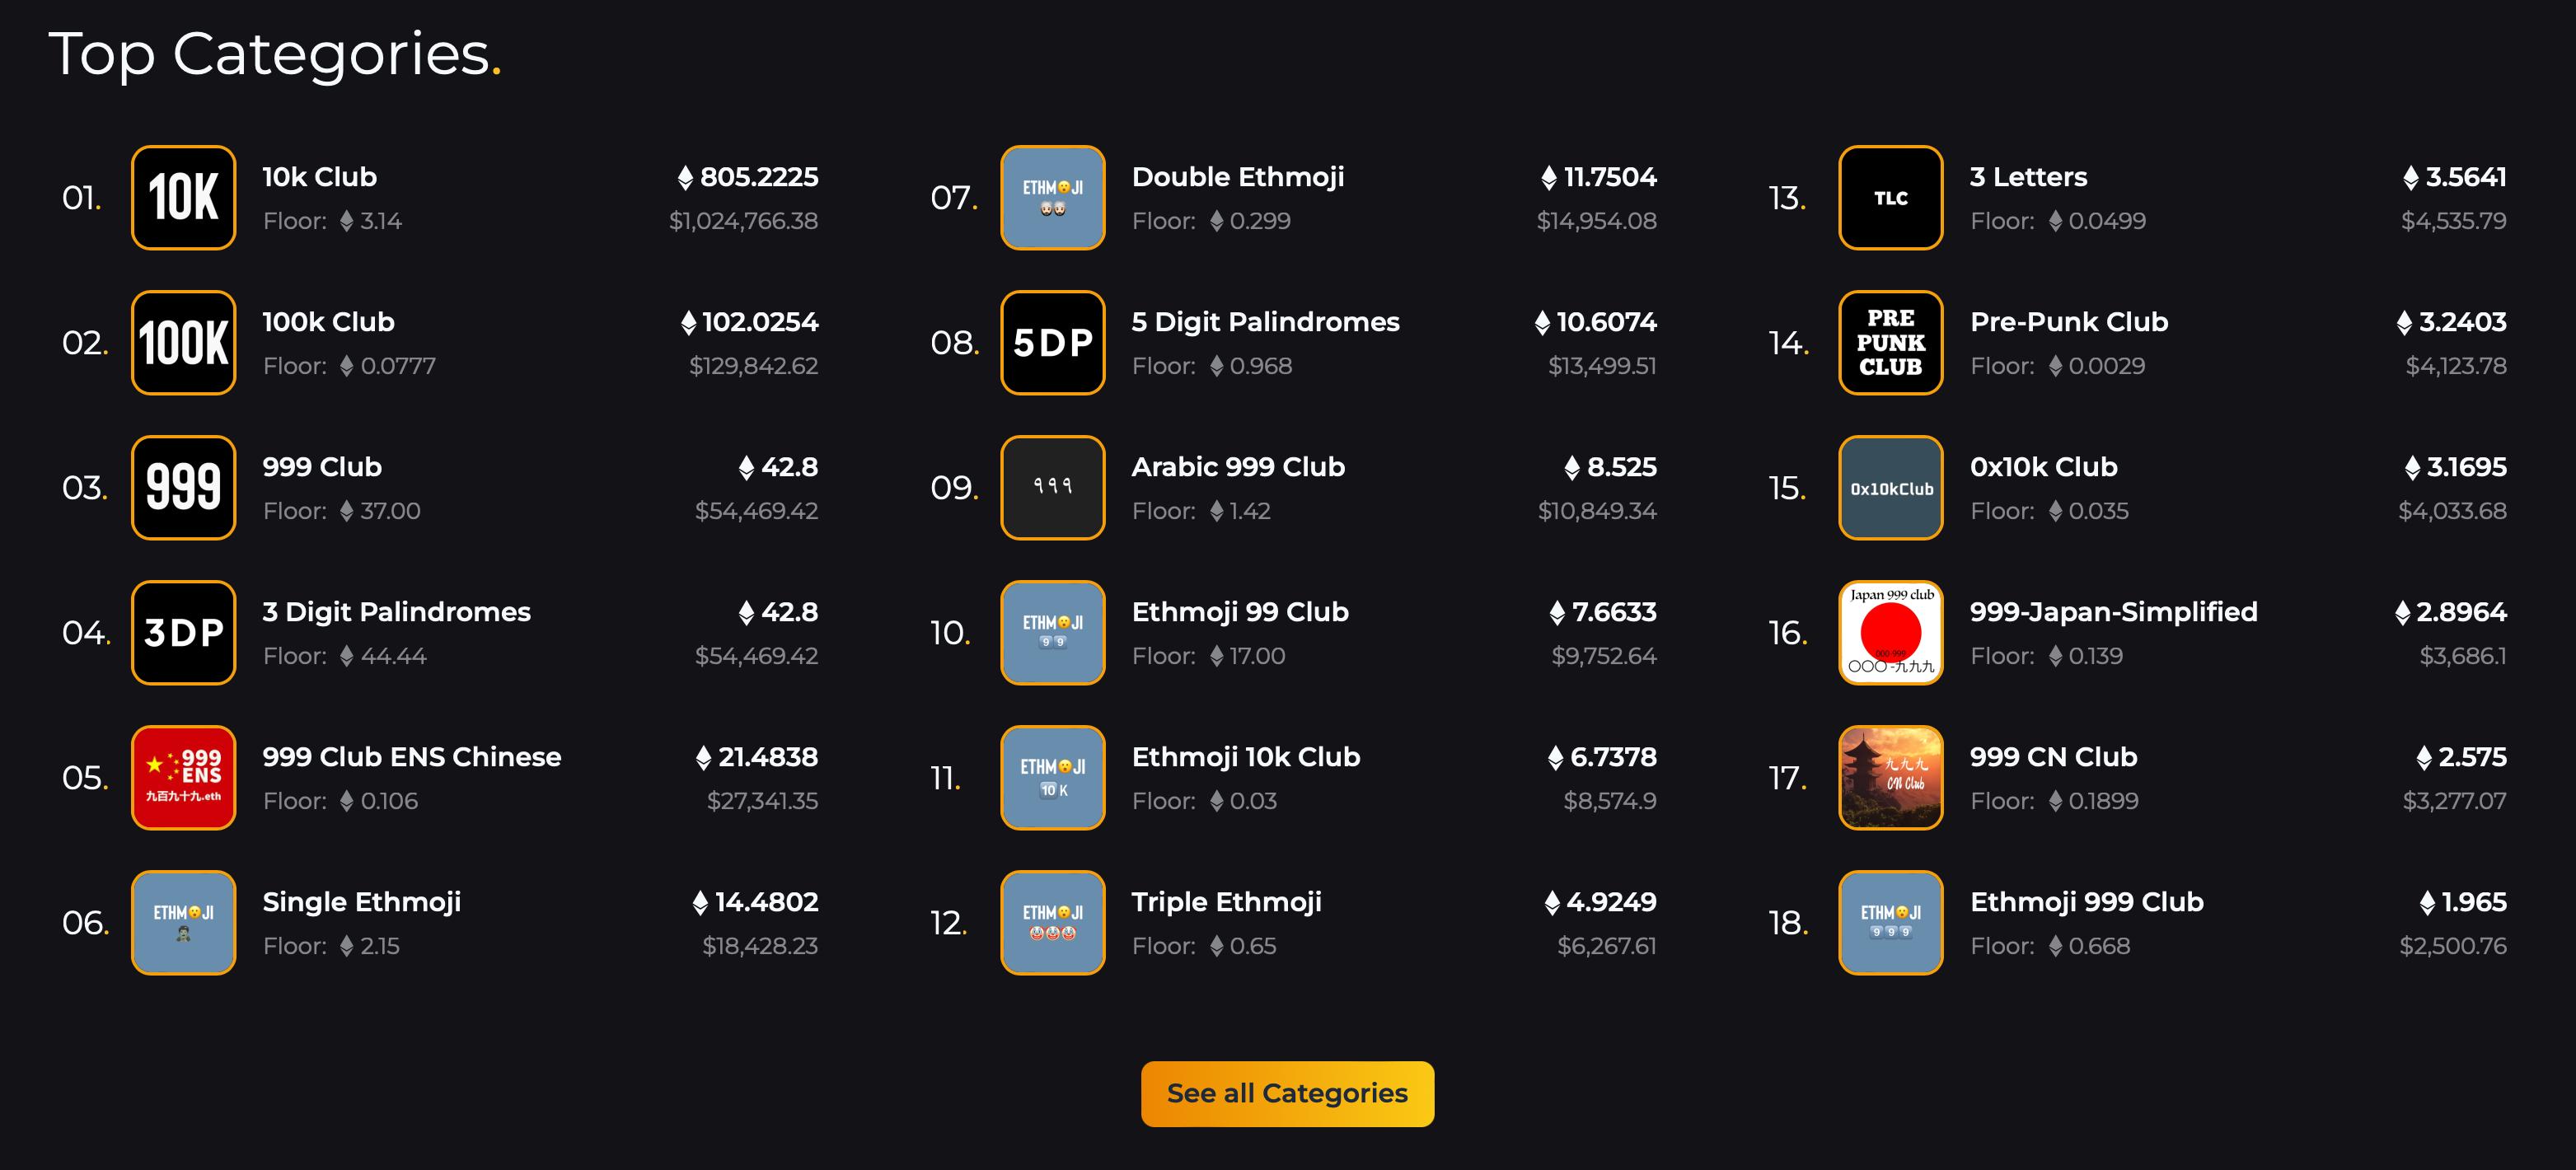The height and width of the screenshot is (1170, 2576).
Task: Open the 0x10kClub icon
Action: point(1891,488)
